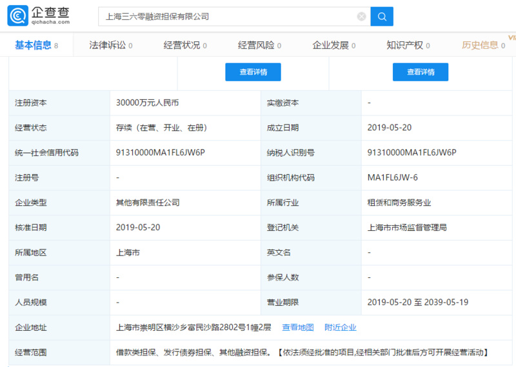Open the 企业发展 tab
This screenshot has width=516, height=367.
(x=330, y=45)
